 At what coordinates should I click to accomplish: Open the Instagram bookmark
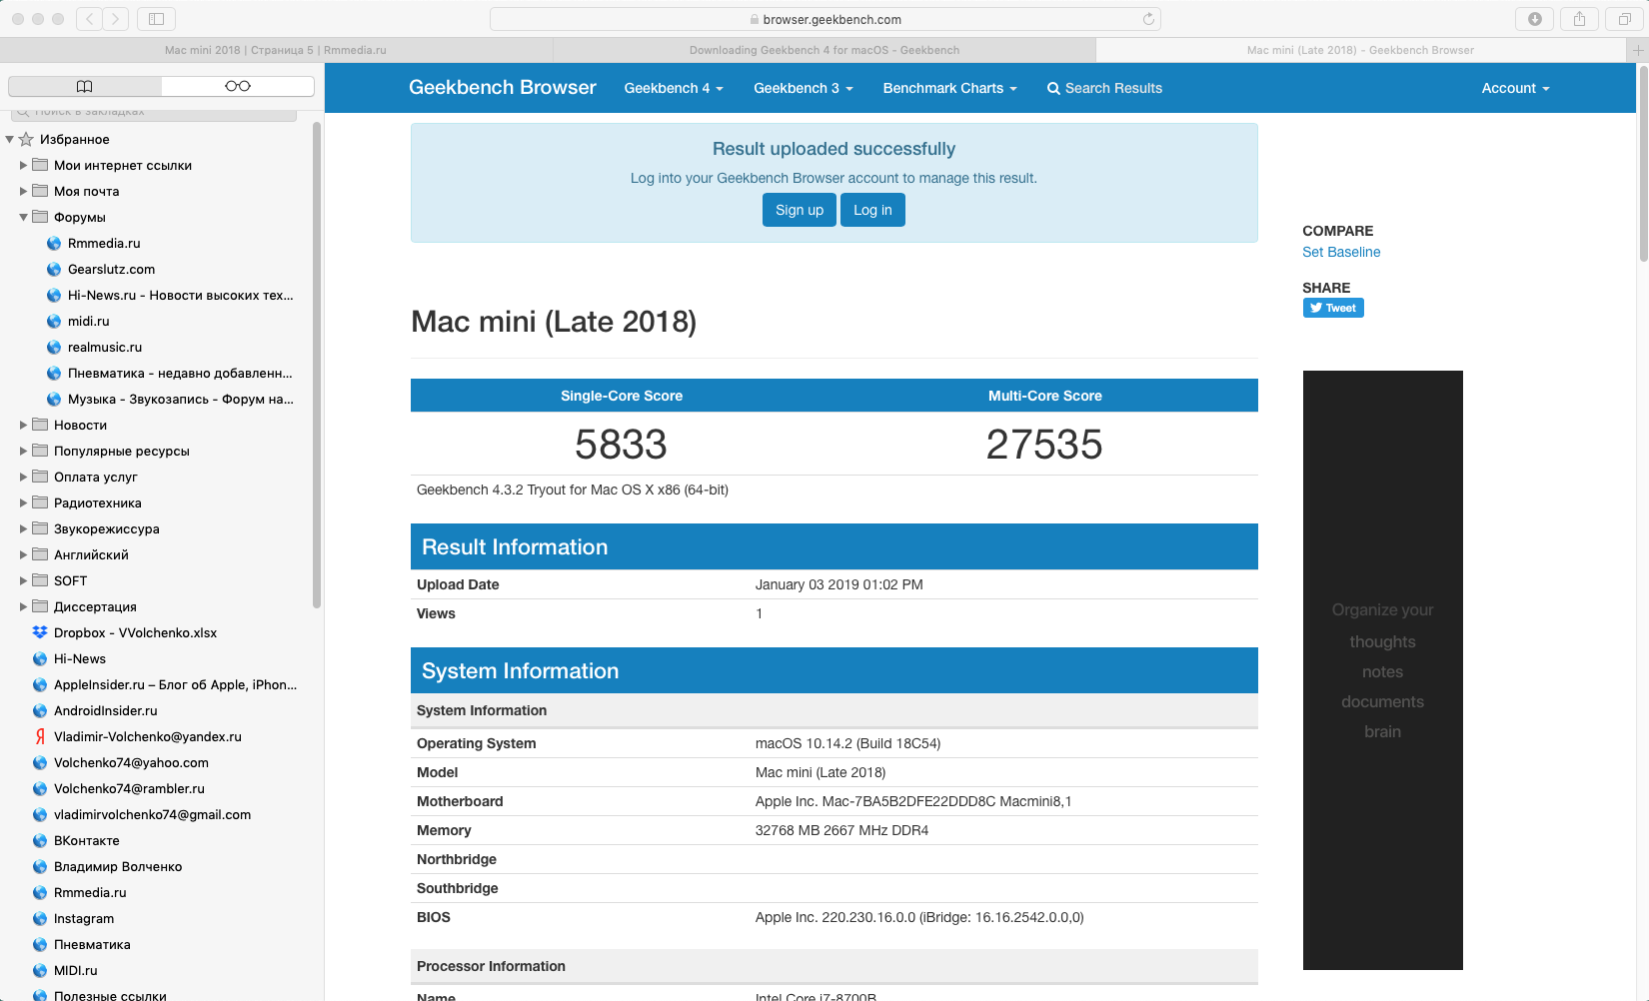coord(83,918)
